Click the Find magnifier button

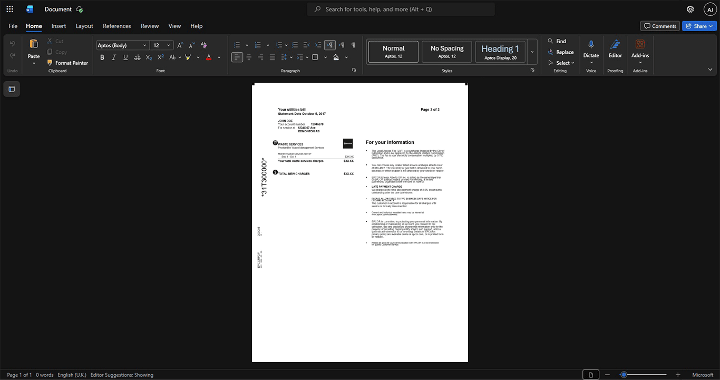click(x=557, y=41)
